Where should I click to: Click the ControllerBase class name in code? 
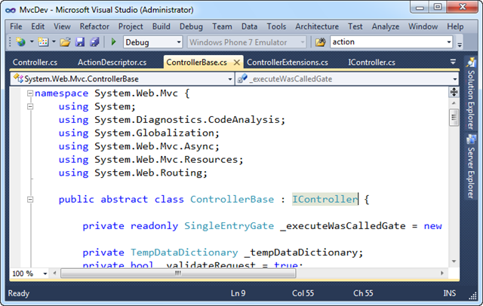click(232, 200)
